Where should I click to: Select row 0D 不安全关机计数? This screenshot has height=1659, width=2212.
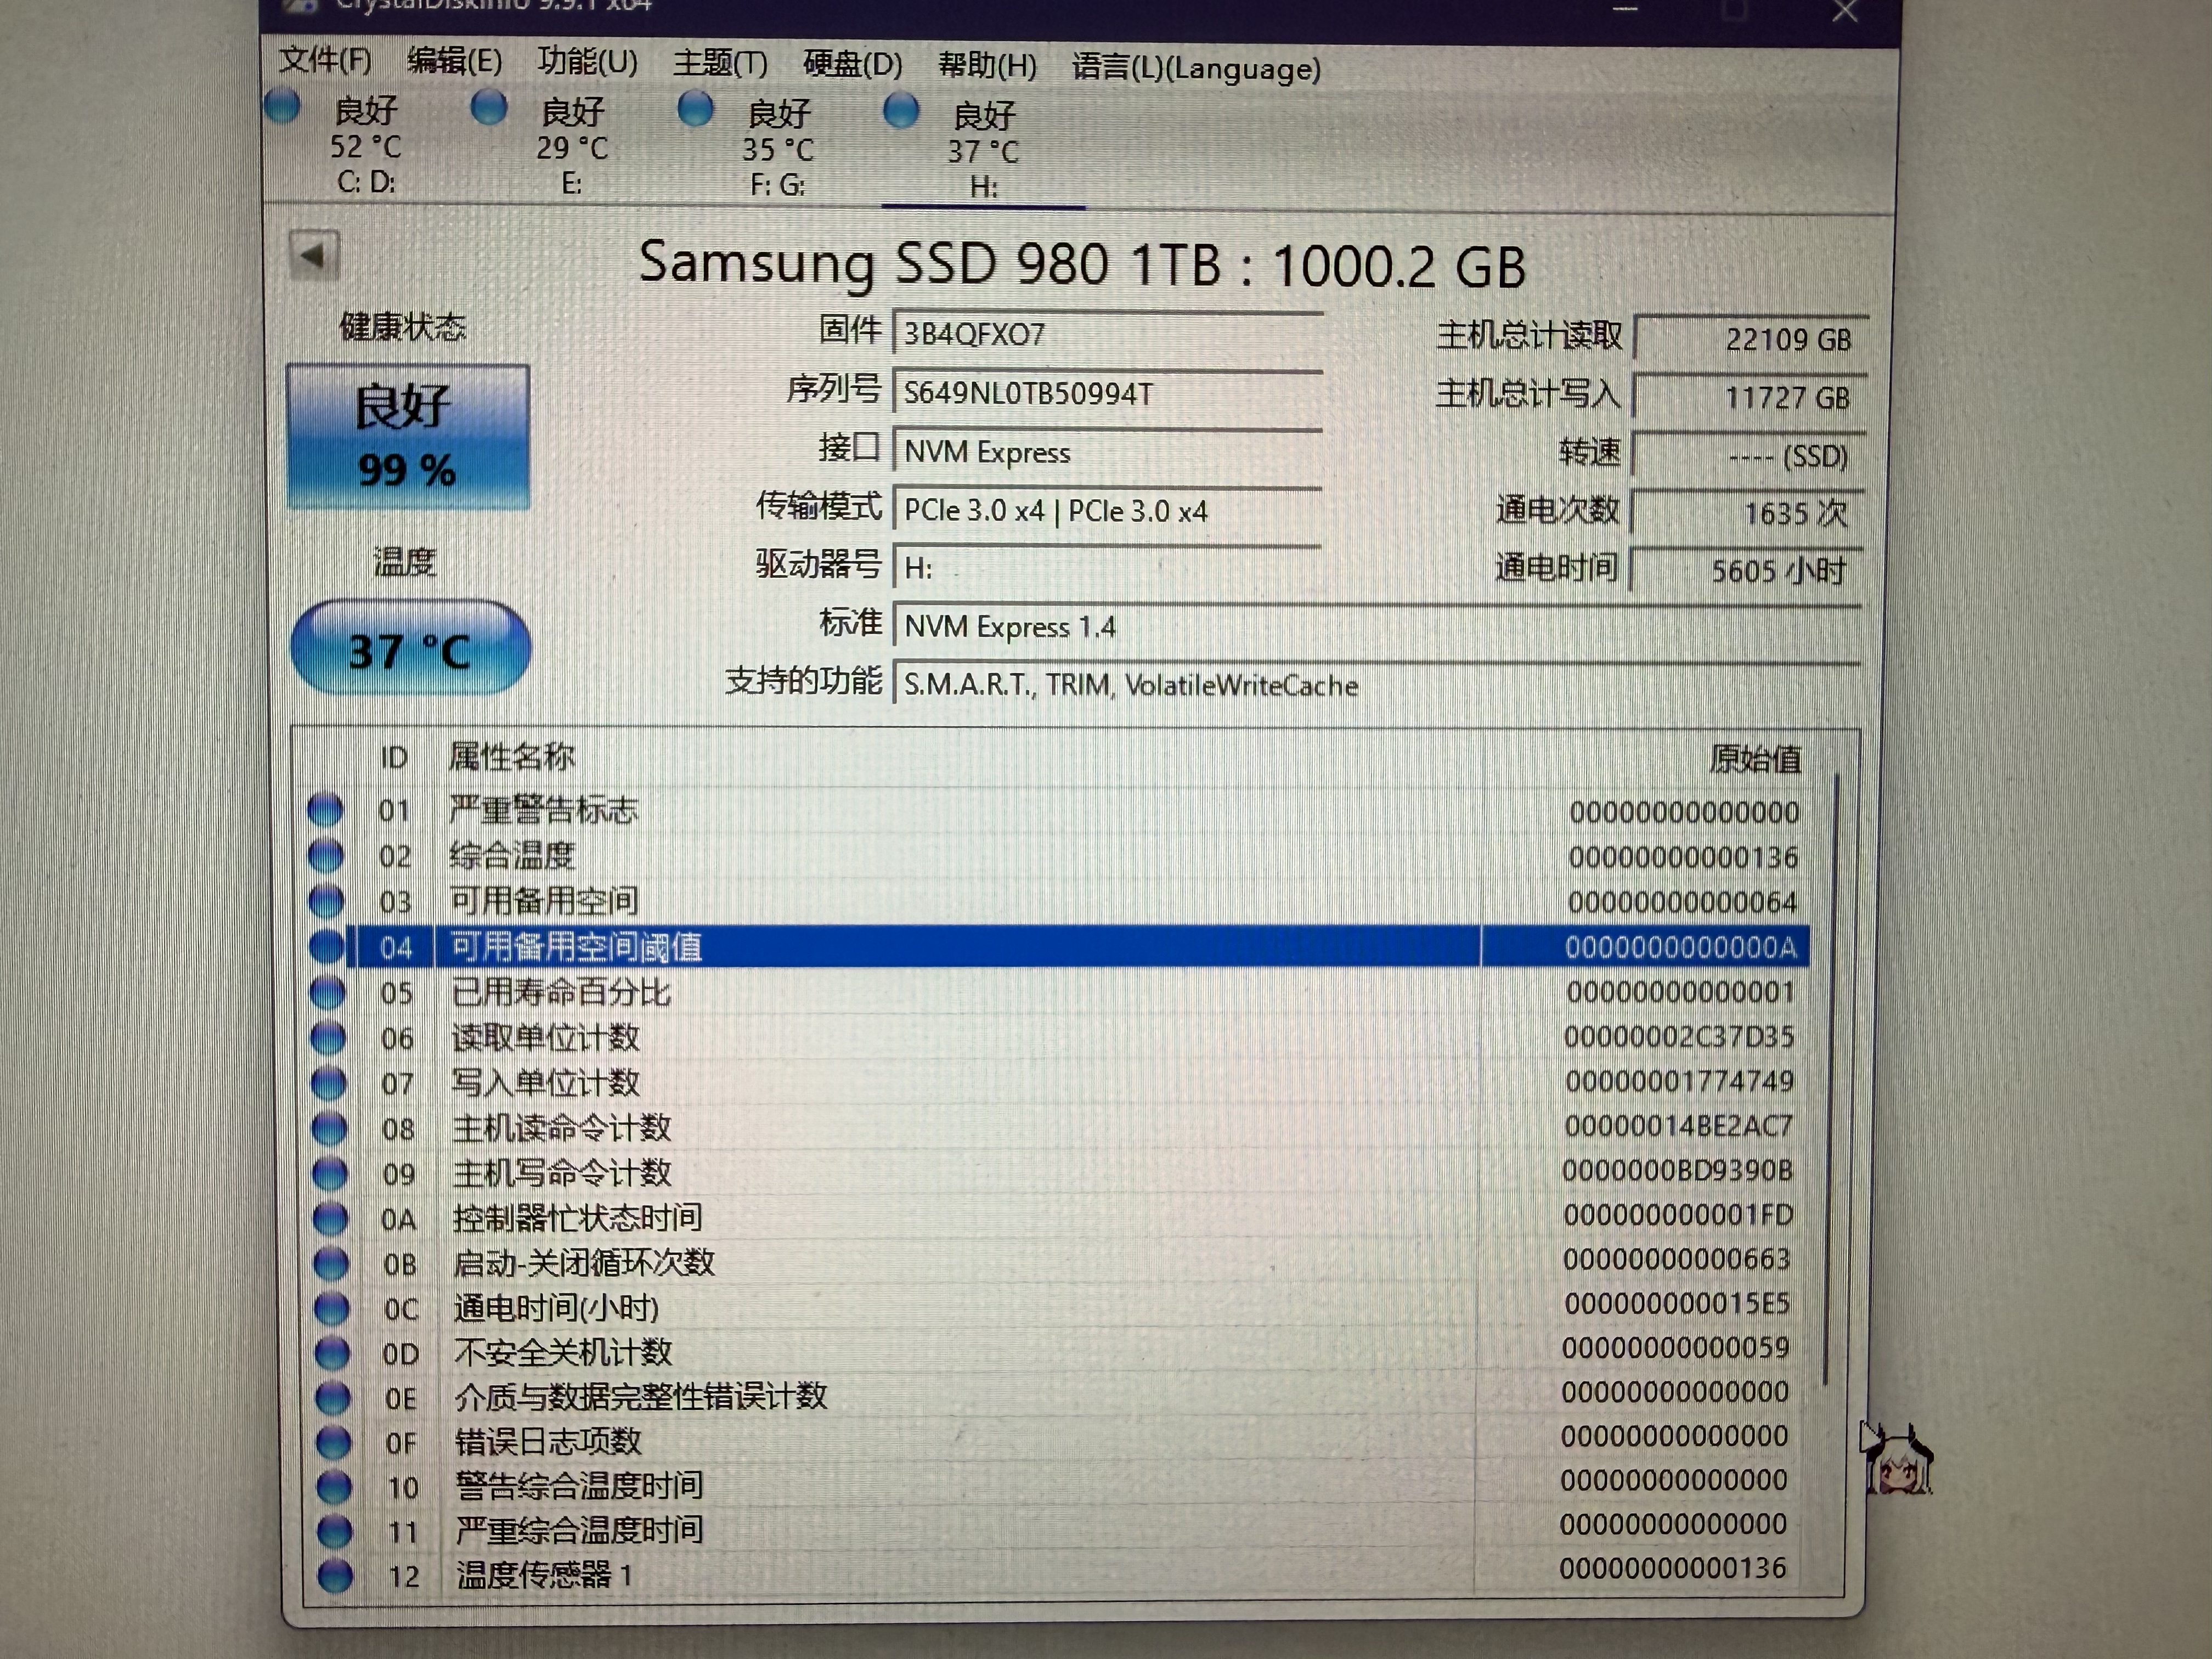point(1057,1352)
